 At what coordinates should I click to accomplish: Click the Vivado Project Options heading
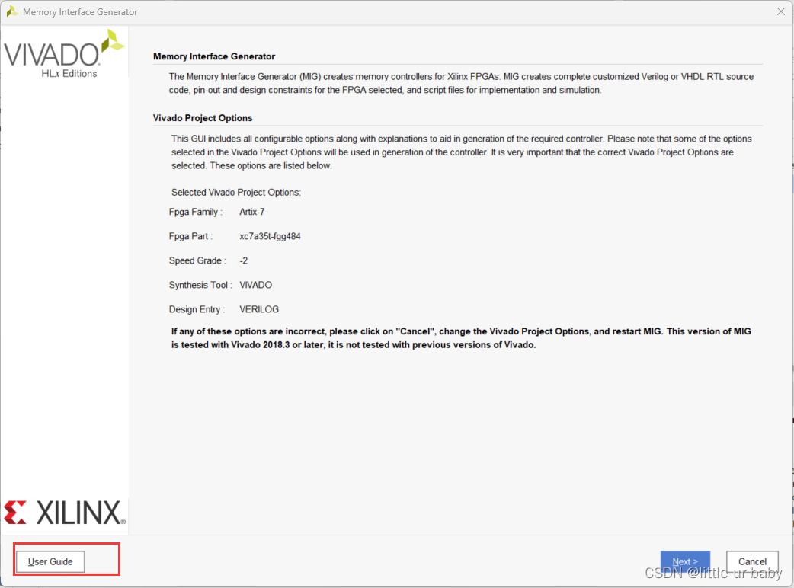click(x=203, y=118)
